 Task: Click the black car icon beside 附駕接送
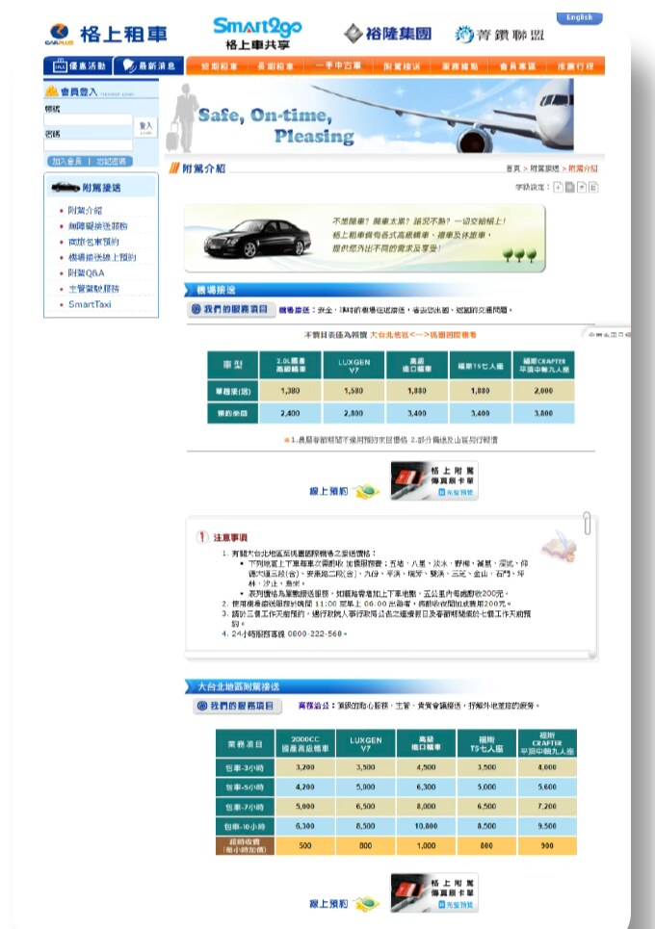[x=65, y=187]
